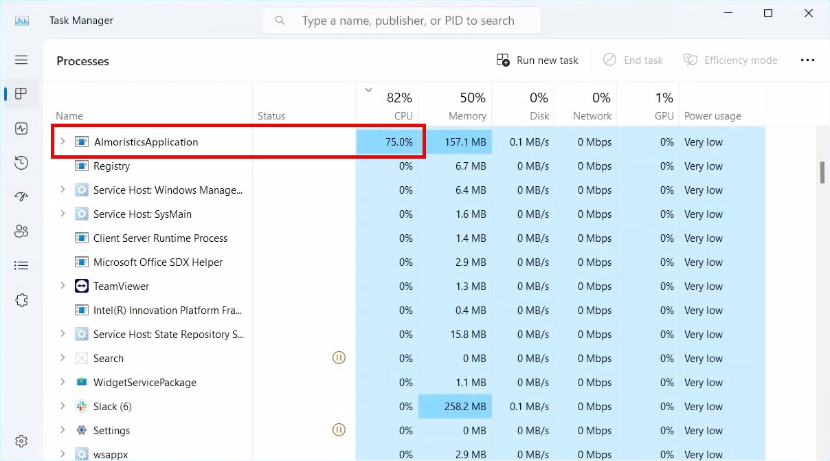Image resolution: width=830 pixels, height=461 pixels.
Task: Open the Details page in sidebar
Action: pos(21,265)
